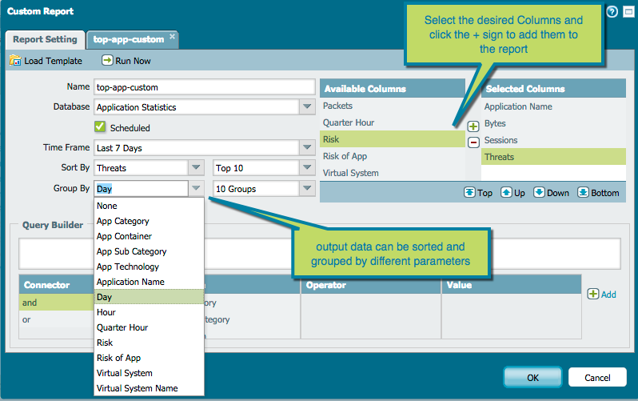Choose Hour in Group By list

pos(149,312)
